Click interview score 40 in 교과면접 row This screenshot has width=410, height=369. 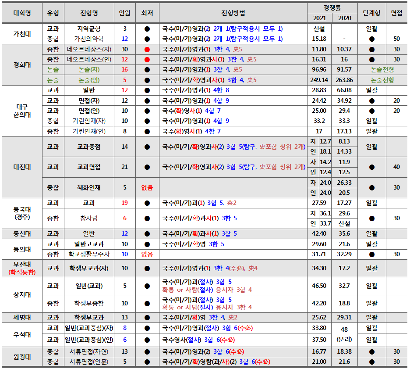tap(396, 167)
